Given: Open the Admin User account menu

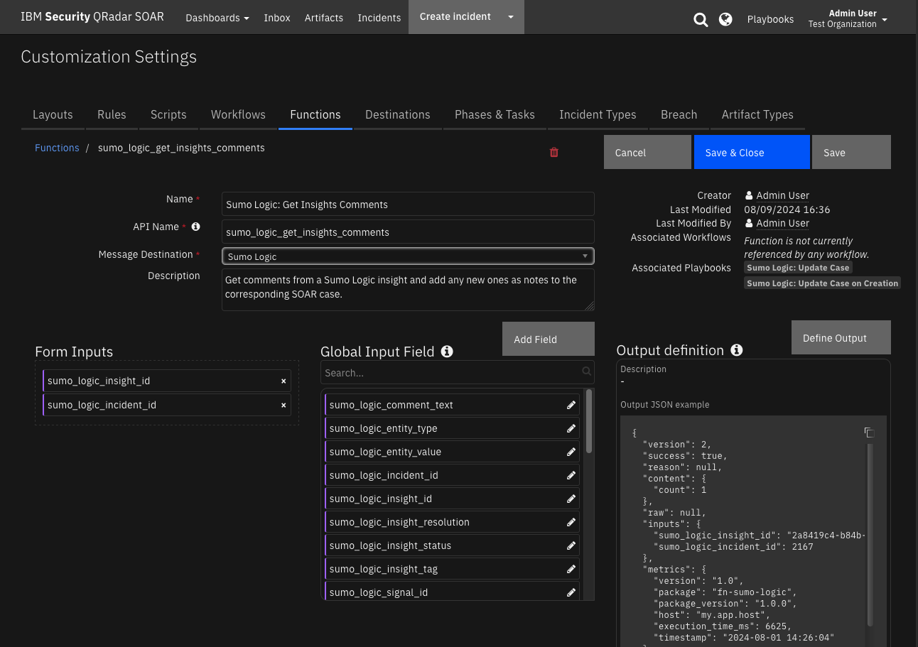Looking at the screenshot, I should [x=848, y=18].
